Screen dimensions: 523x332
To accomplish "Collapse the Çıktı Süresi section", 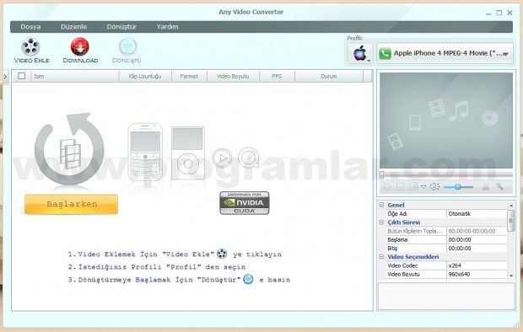I will [381, 222].
